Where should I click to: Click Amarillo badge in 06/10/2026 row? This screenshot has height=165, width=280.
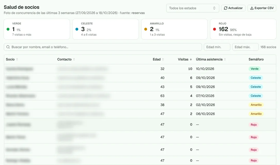coord(256,114)
